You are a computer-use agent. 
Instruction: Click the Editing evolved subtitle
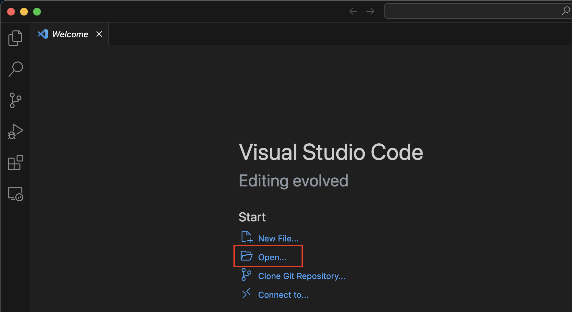[x=293, y=181]
